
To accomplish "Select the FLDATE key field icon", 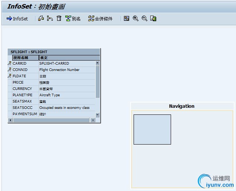I will pos(10,76).
